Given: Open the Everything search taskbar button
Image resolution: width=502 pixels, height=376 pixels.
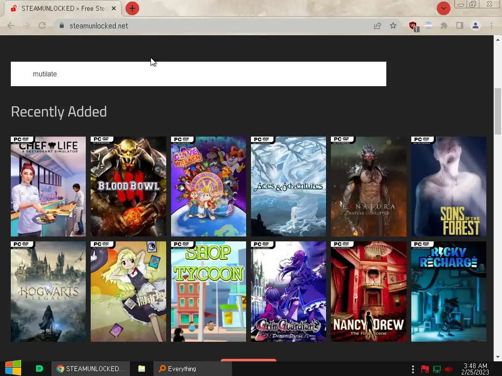Looking at the screenshot, I should click(193, 369).
